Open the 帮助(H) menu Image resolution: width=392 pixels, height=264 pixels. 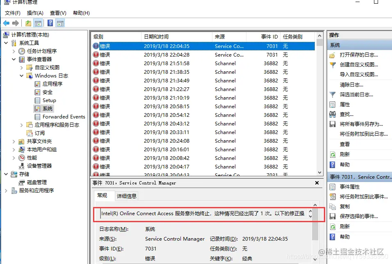point(81,13)
